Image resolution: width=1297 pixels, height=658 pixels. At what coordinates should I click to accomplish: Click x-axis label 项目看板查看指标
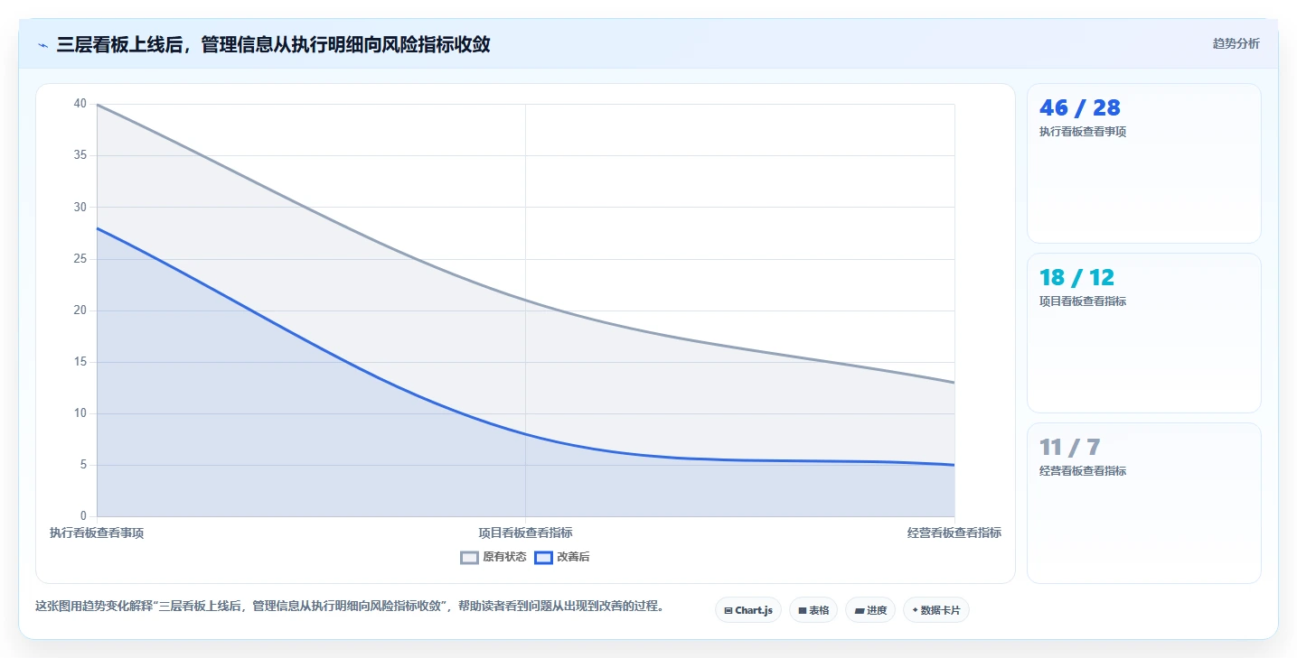(525, 533)
